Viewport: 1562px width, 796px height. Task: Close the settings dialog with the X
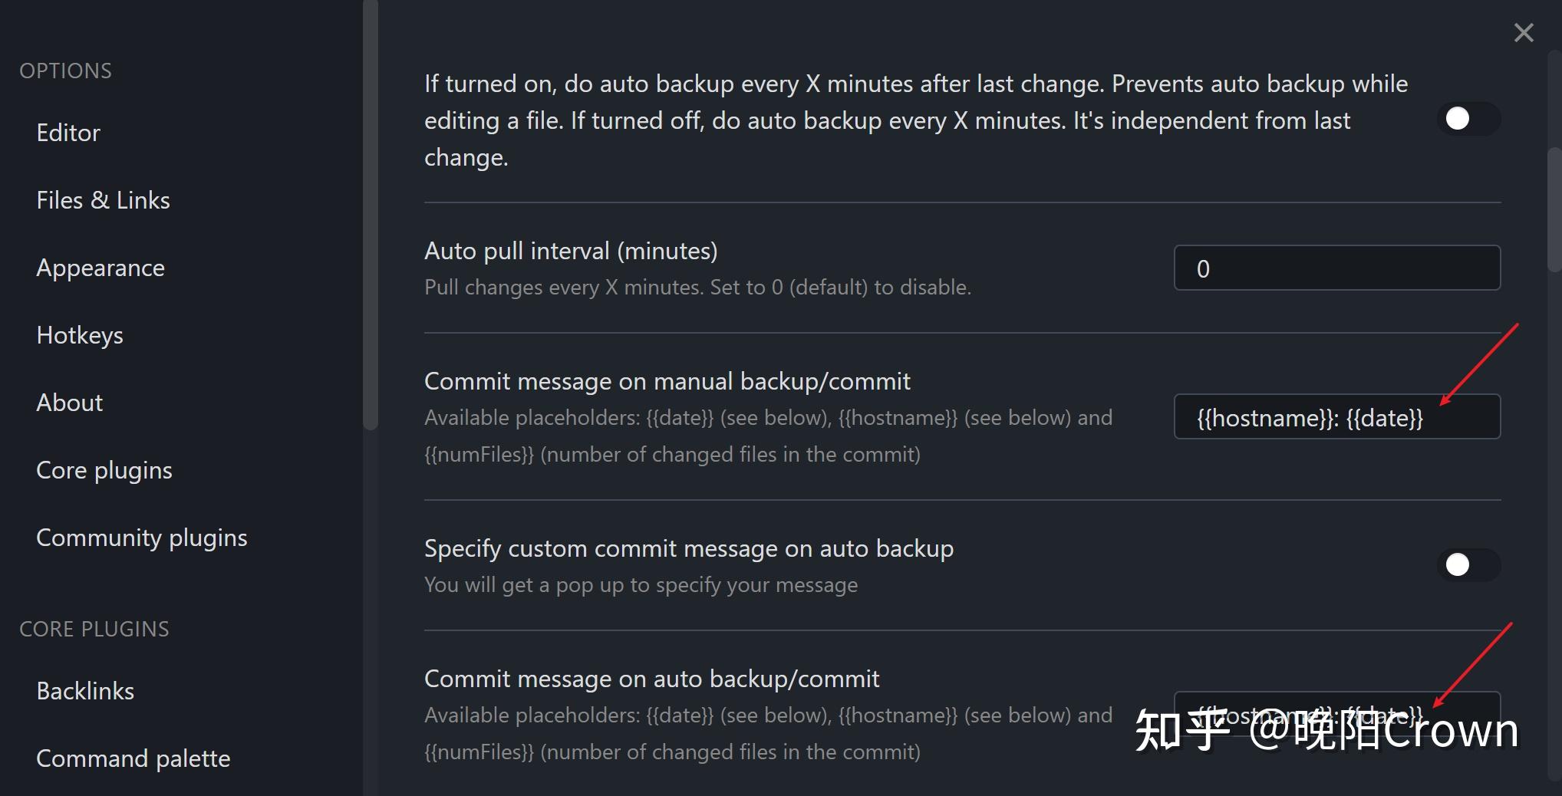(1524, 32)
